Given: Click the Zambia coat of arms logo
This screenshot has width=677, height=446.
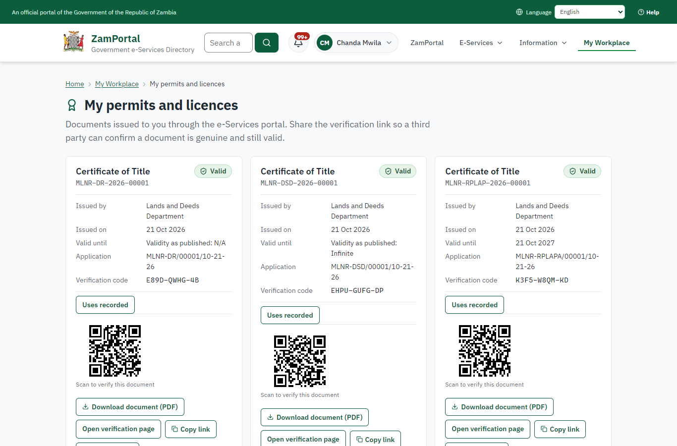Looking at the screenshot, I should pyautogui.click(x=74, y=42).
